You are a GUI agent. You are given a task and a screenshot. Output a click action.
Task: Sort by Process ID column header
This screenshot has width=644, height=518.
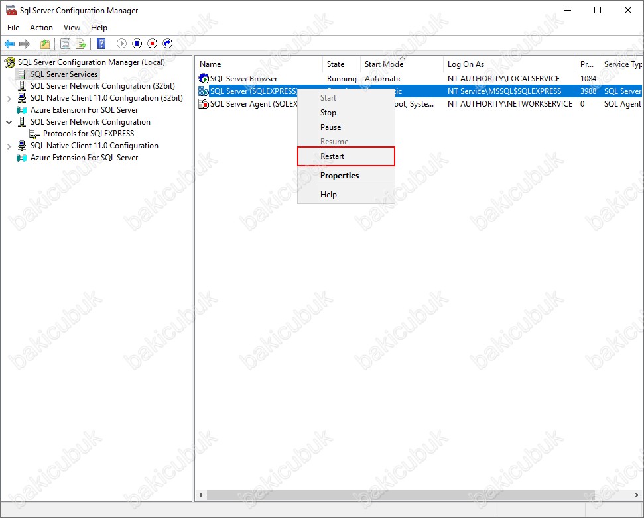(x=588, y=64)
